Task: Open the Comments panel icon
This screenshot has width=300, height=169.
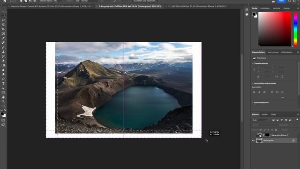Action: 247,15
